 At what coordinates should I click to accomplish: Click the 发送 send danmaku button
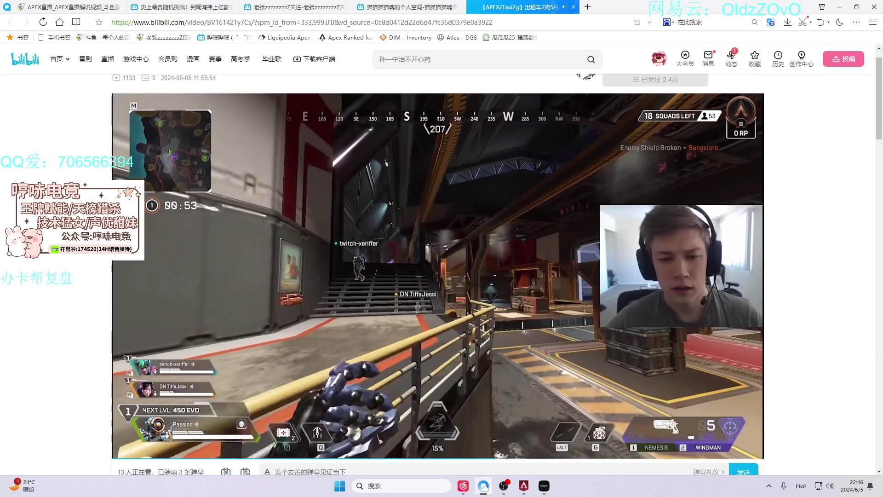(x=743, y=469)
